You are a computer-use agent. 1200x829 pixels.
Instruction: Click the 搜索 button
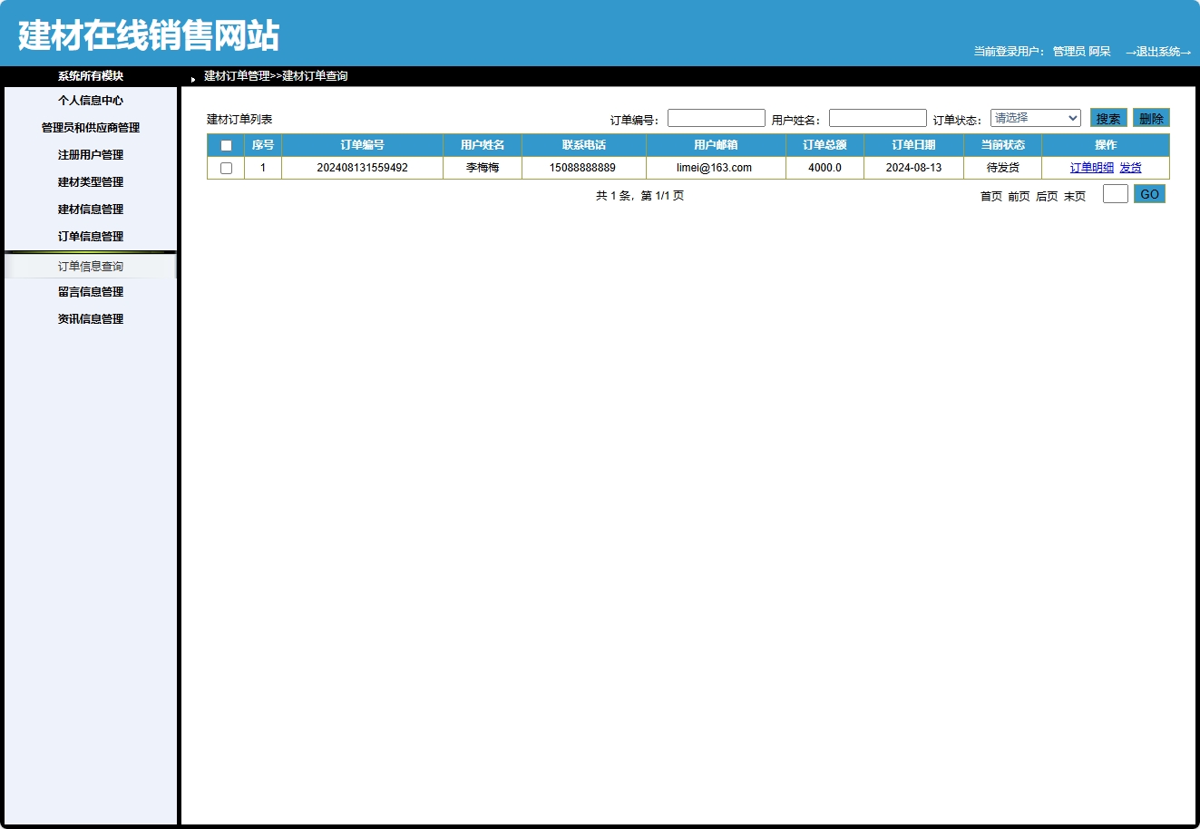pos(1107,117)
